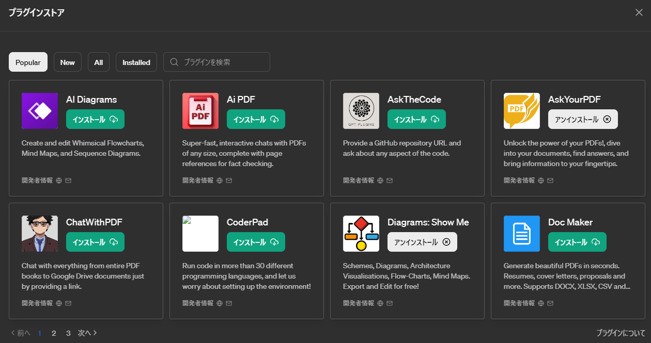Close the plugin store dialog
Screen dimensions: 651x343
coord(639,12)
